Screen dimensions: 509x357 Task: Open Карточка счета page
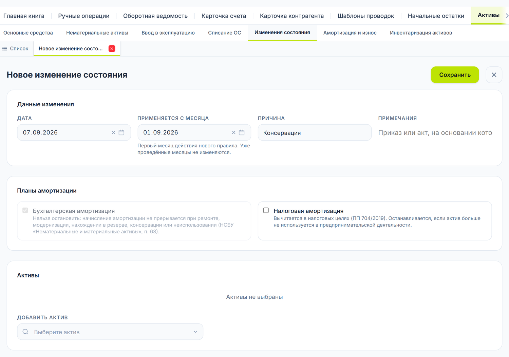click(x=224, y=16)
